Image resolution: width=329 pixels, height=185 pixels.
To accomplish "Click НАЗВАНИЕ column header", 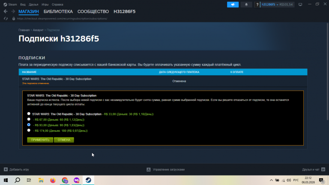I will pyautogui.click(x=29, y=72).
